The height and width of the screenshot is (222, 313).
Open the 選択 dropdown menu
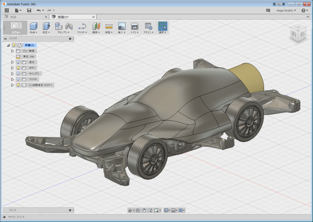pos(162,32)
